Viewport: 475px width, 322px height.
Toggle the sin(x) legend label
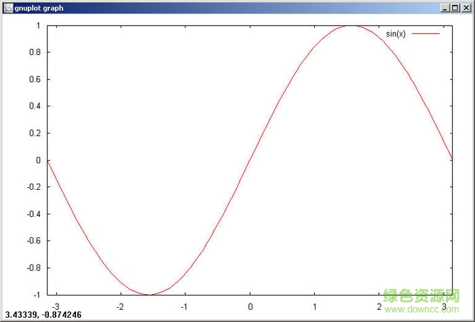[x=396, y=34]
